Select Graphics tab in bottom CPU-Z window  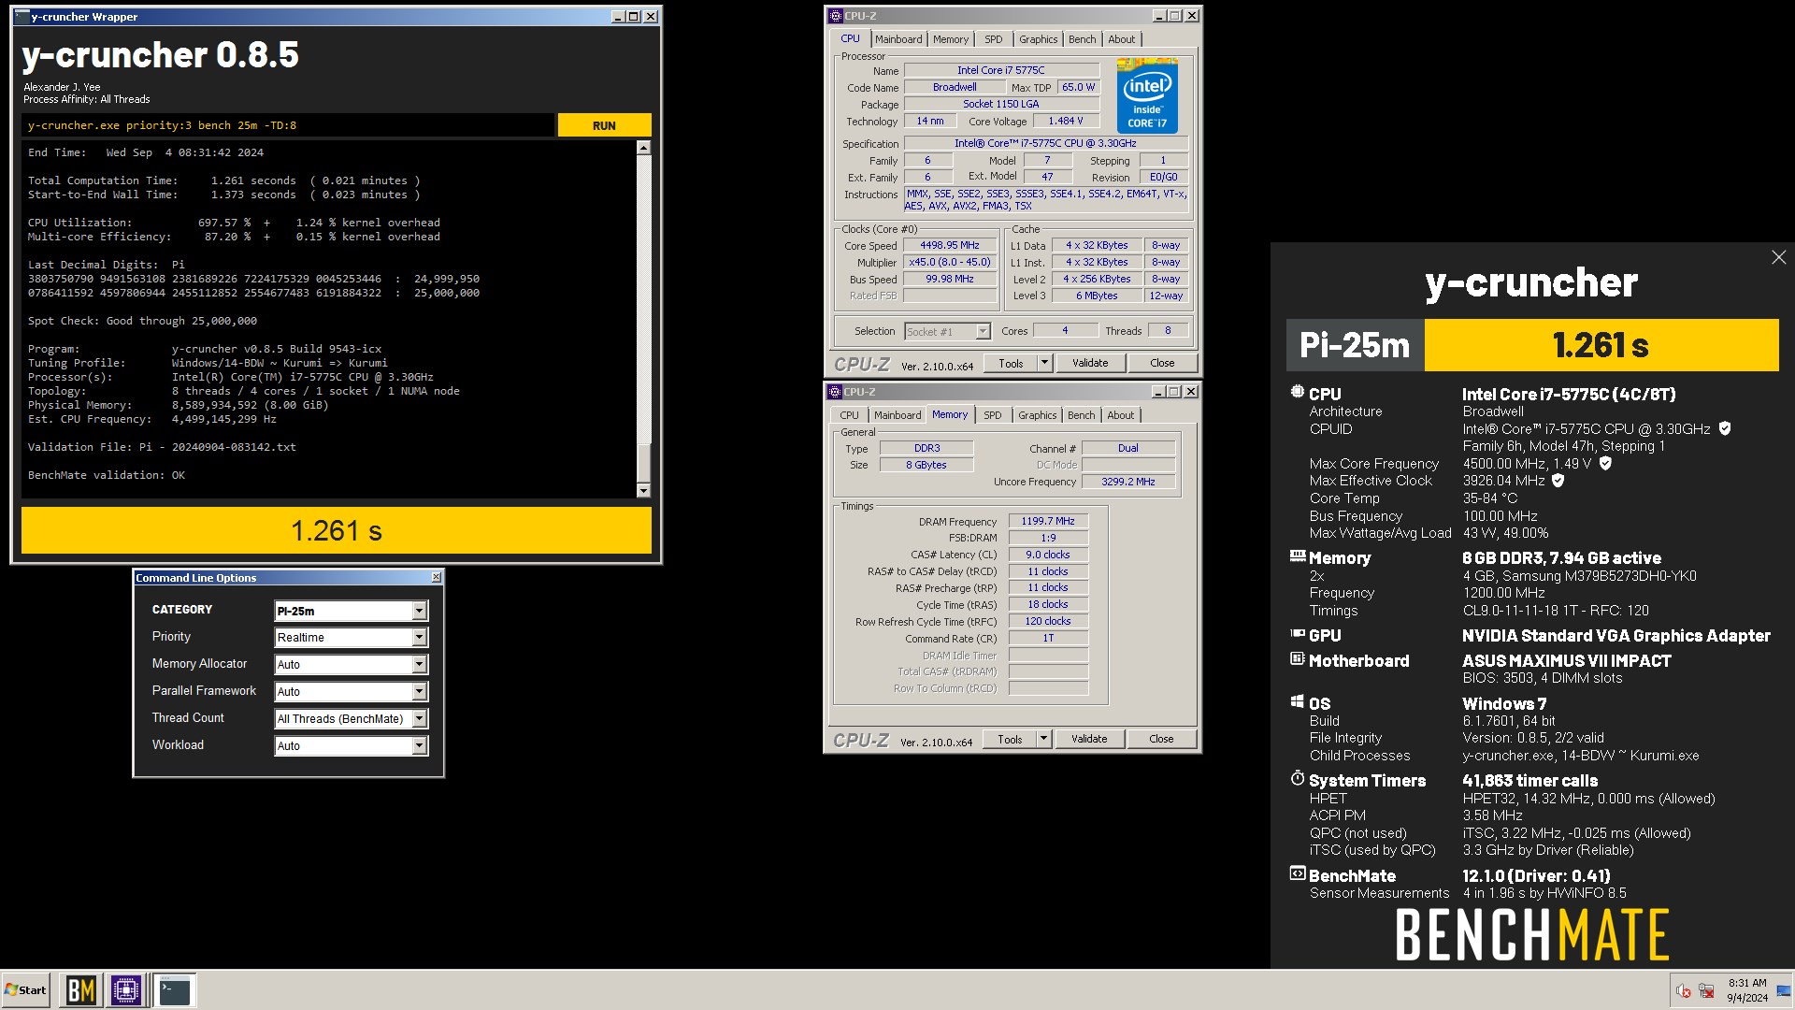point(1038,415)
